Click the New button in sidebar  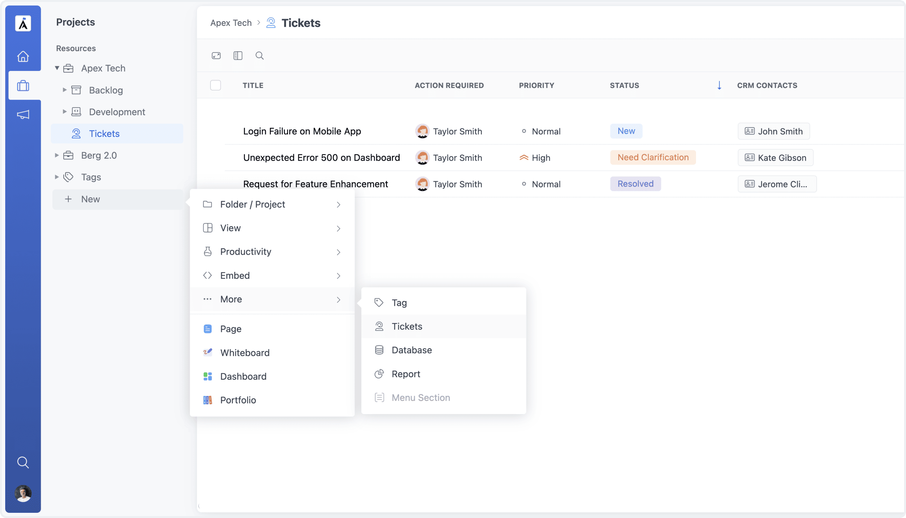[118, 199]
